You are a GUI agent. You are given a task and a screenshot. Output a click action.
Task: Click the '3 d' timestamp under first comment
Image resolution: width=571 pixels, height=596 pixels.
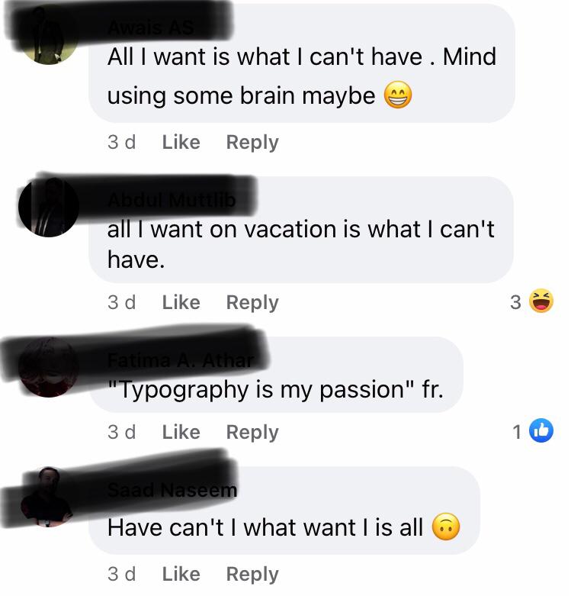[x=121, y=142]
